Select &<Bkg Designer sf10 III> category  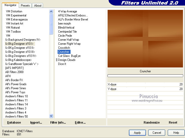20,52
